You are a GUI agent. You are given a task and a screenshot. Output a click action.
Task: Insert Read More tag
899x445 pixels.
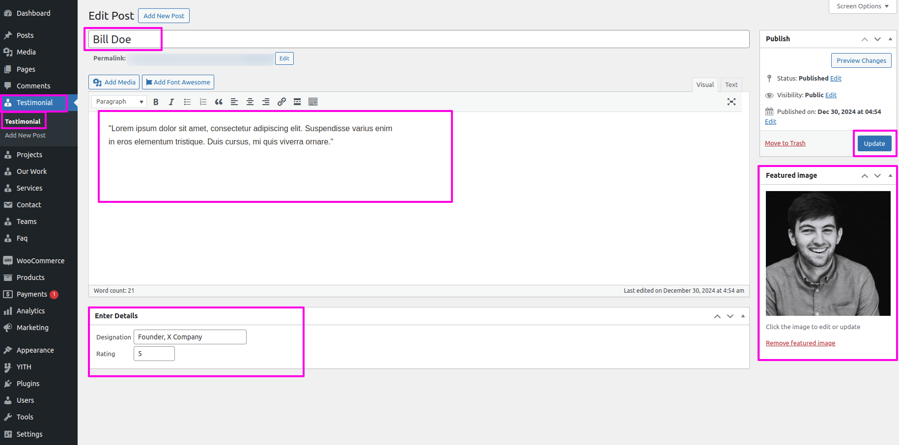point(297,102)
